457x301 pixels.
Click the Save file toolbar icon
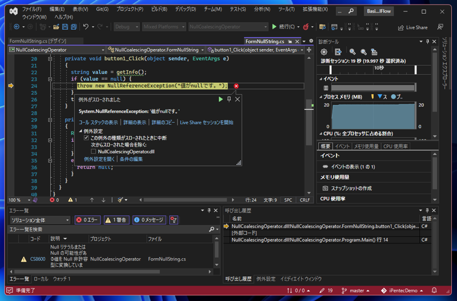[x=65, y=27]
